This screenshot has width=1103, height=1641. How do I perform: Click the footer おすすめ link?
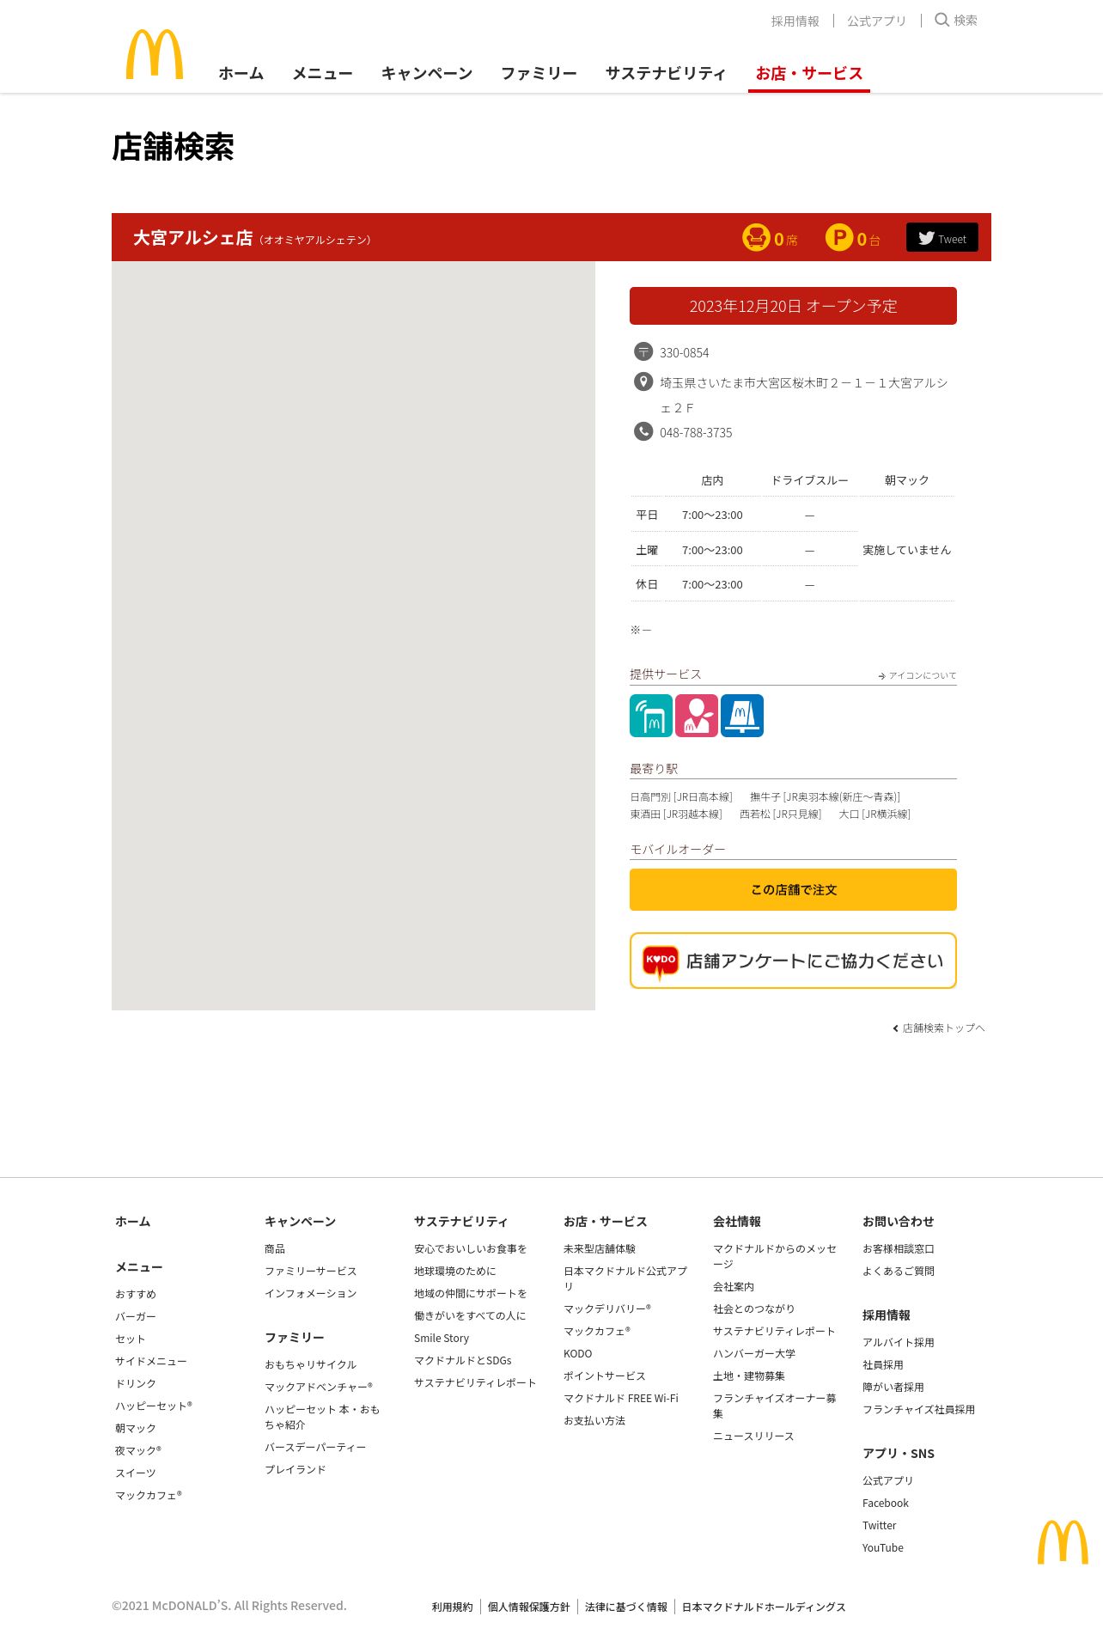click(136, 1294)
